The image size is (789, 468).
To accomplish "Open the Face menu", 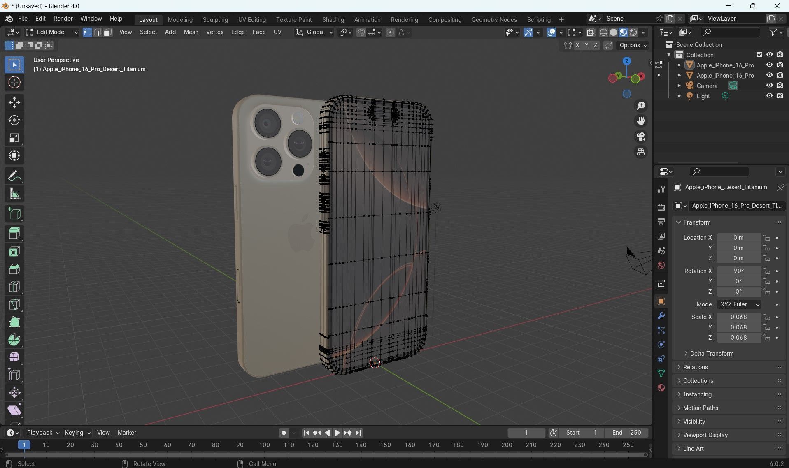I will point(259,32).
